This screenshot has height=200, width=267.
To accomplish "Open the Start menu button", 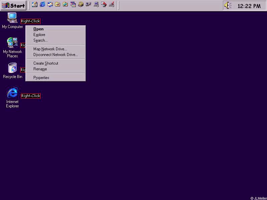I will pyautogui.click(x=13, y=5).
